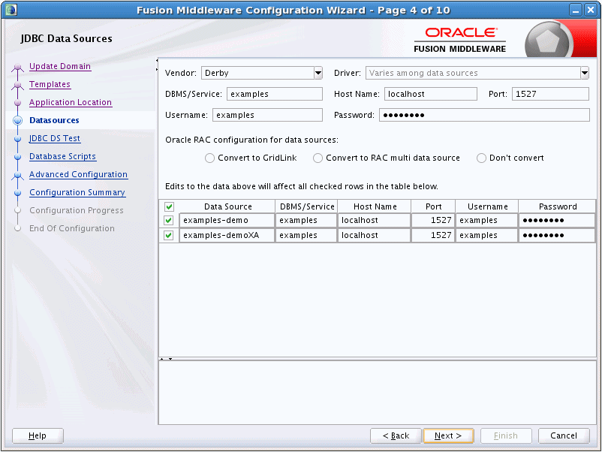Screen dimensions: 602x452
Task: Click the DBMS/Service column header
Action: [307, 206]
